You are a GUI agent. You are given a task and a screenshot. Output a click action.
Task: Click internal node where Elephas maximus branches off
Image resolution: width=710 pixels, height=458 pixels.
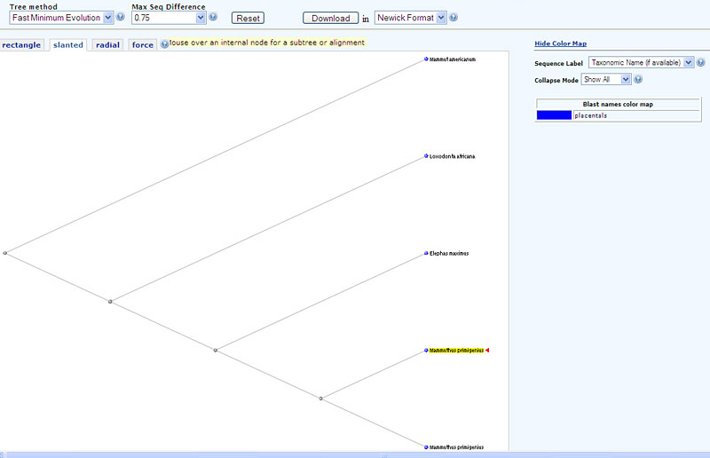pyautogui.click(x=216, y=351)
